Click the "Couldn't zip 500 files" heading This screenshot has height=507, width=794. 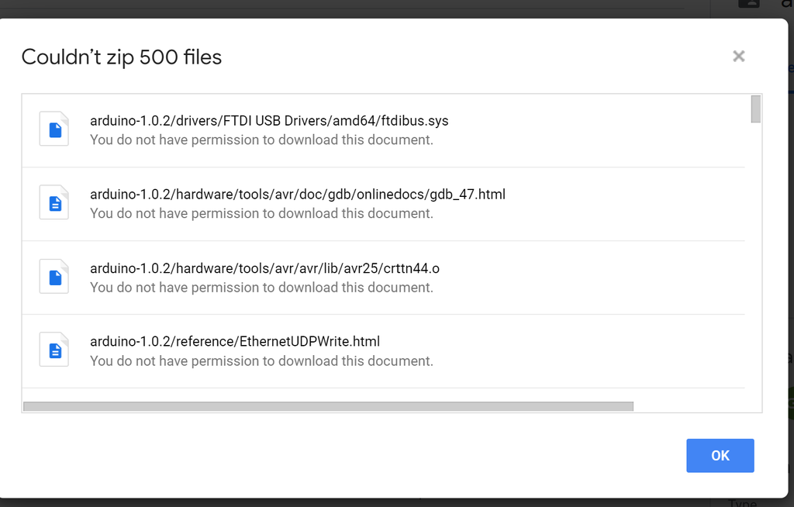pos(122,57)
